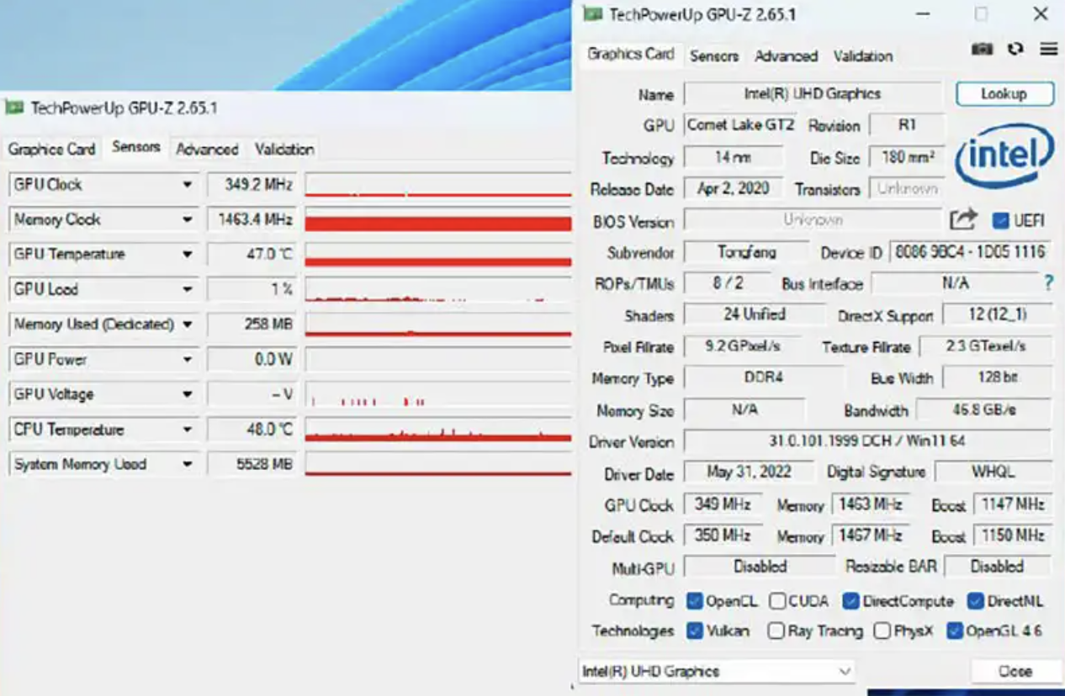The height and width of the screenshot is (696, 1065).
Task: Click the GPU Load graph area
Action: pyautogui.click(x=437, y=289)
